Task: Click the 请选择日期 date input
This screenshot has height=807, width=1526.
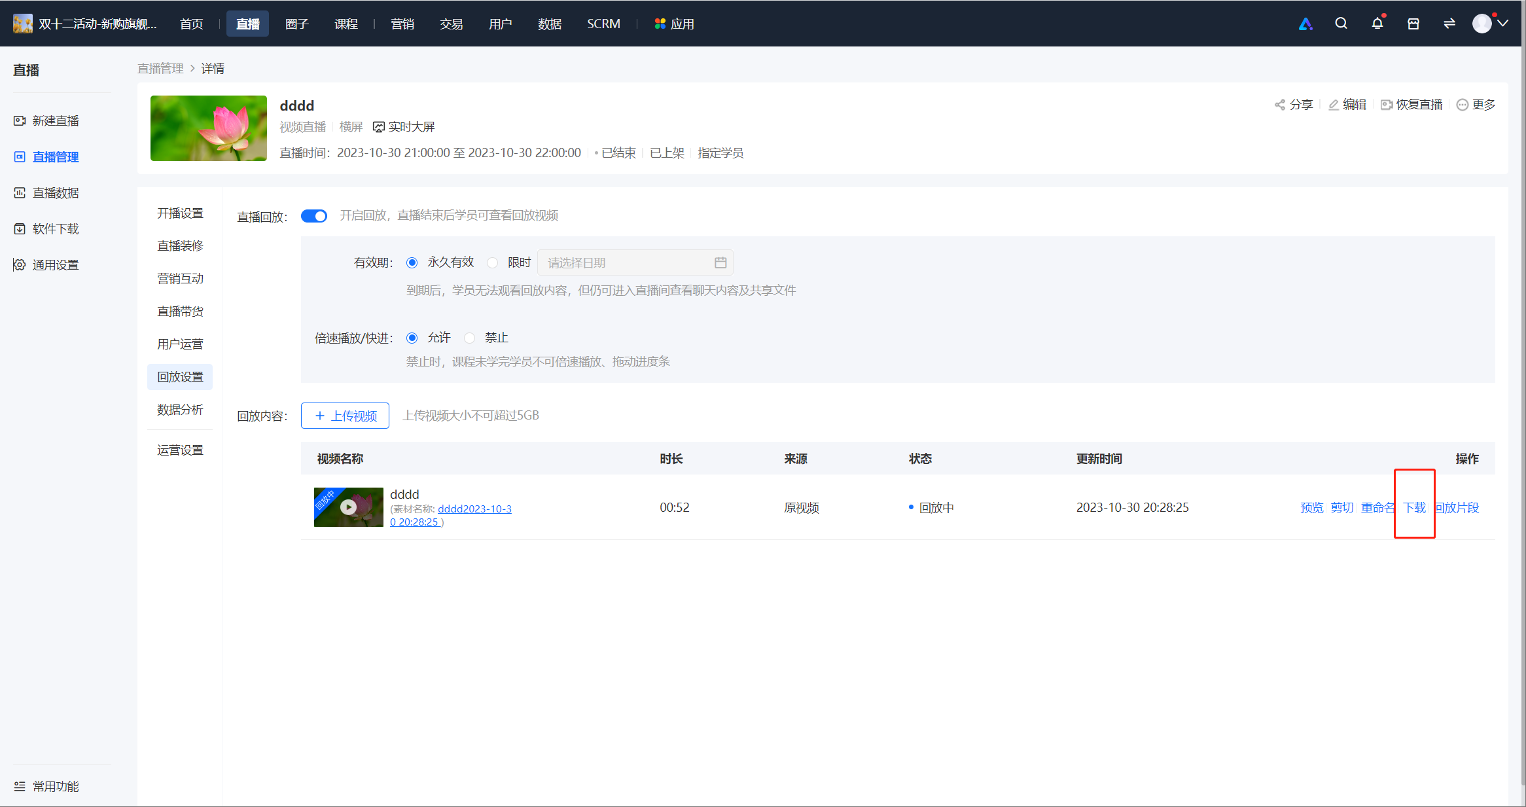Action: [x=635, y=262]
